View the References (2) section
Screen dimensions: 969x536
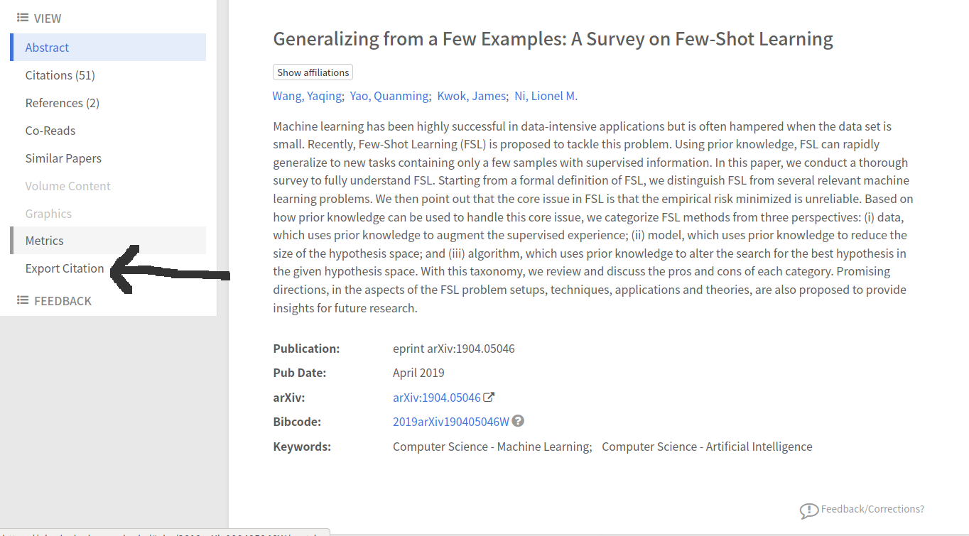pos(62,102)
